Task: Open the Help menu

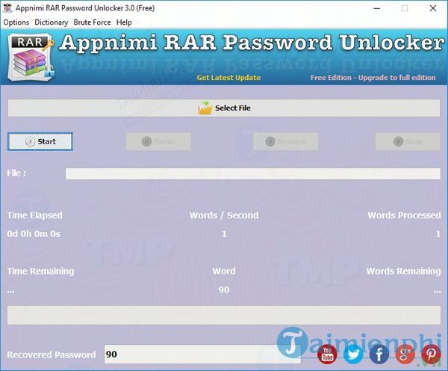Action: click(x=124, y=22)
